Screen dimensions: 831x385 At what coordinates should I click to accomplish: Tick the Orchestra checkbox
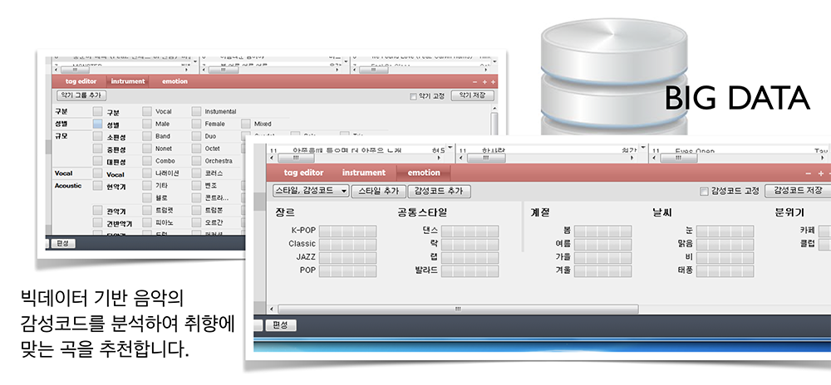point(197,161)
